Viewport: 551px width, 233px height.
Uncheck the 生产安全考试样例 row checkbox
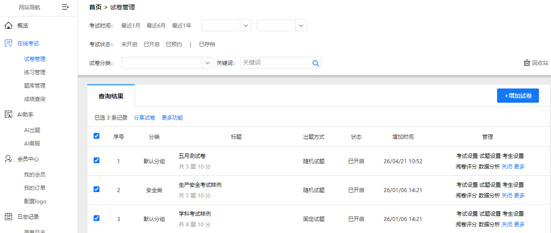coord(96,189)
